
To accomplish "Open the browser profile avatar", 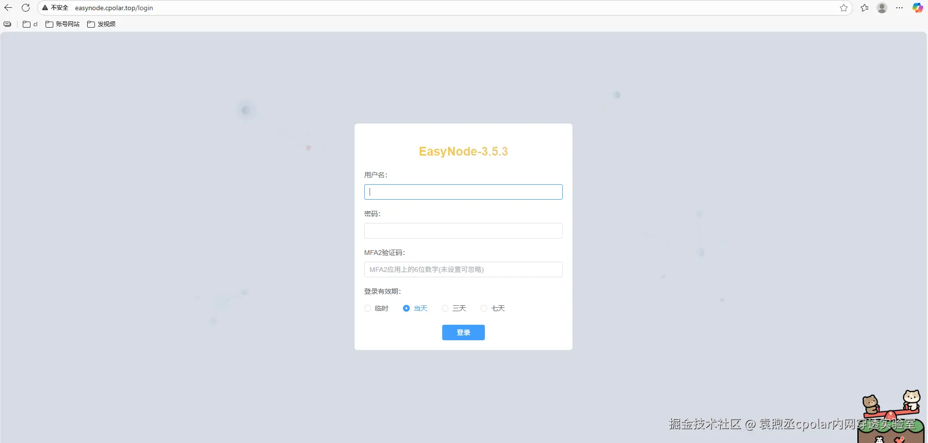I will pyautogui.click(x=882, y=8).
